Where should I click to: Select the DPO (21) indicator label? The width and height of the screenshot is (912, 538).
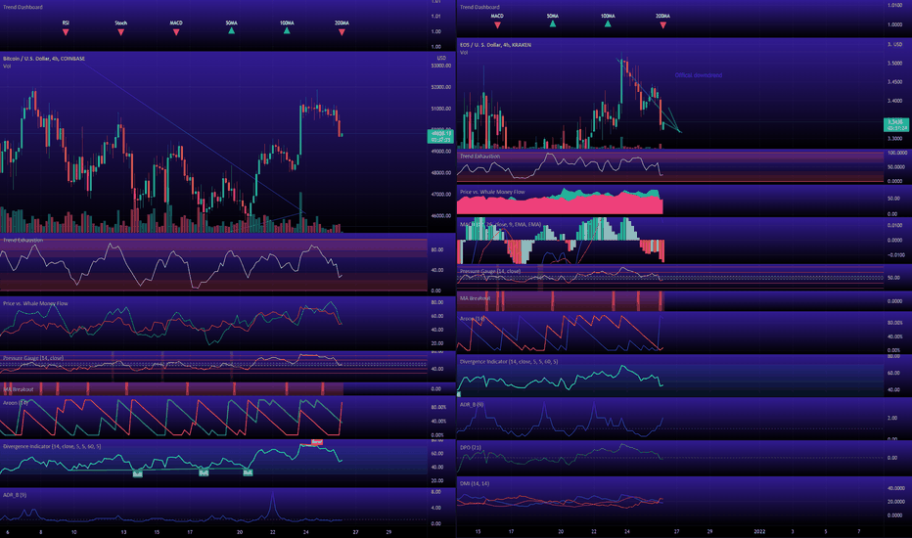coord(470,448)
